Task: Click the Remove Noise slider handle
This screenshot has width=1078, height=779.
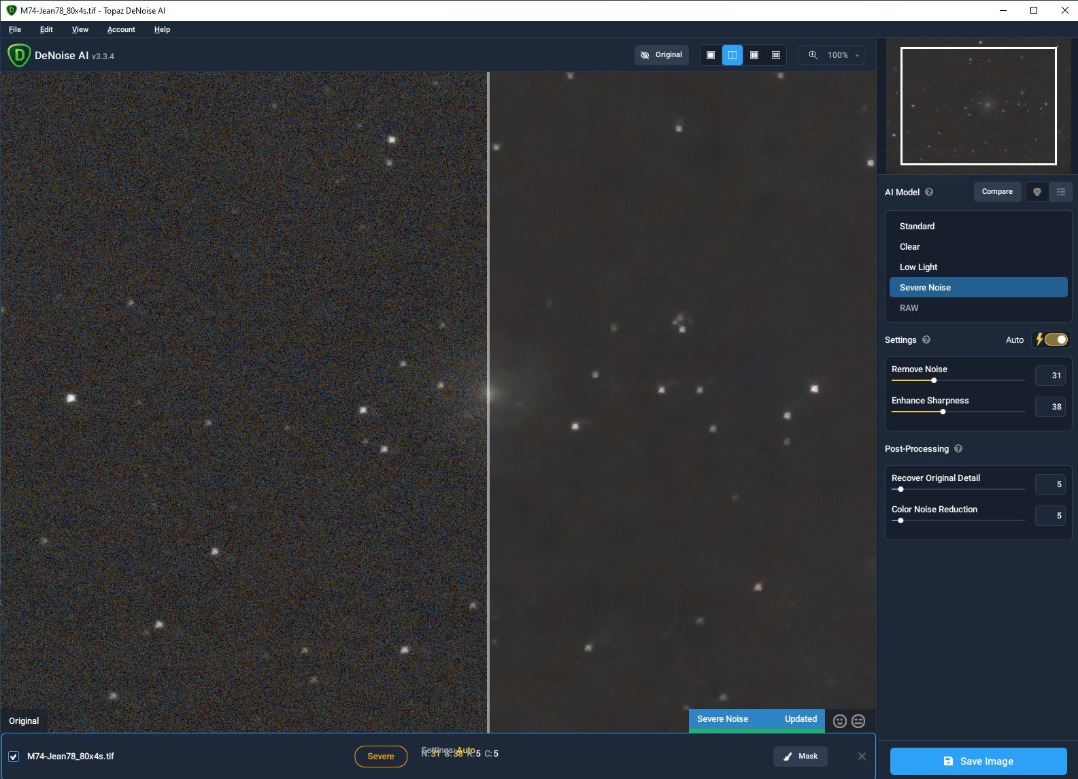Action: [x=934, y=380]
